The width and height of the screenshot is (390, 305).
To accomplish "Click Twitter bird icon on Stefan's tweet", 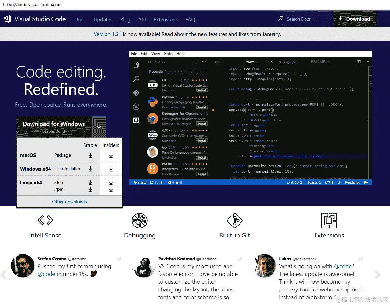I will pyautogui.click(x=119, y=259).
